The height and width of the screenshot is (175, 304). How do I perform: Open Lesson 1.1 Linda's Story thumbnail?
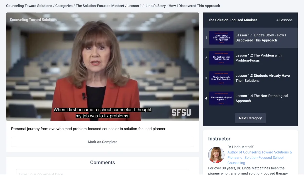(221, 38)
